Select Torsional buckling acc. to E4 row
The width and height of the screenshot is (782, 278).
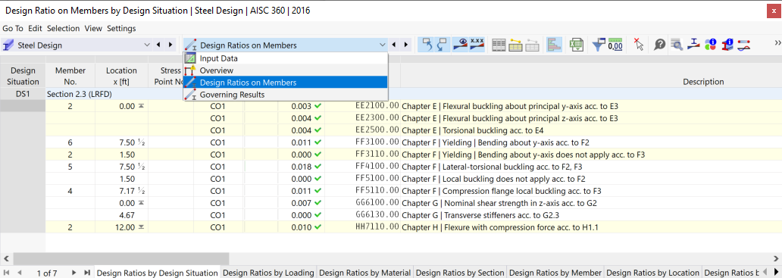click(x=414, y=130)
